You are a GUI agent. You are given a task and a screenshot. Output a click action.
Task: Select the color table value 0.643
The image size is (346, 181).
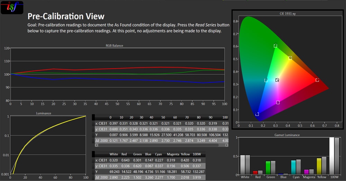point(125,160)
